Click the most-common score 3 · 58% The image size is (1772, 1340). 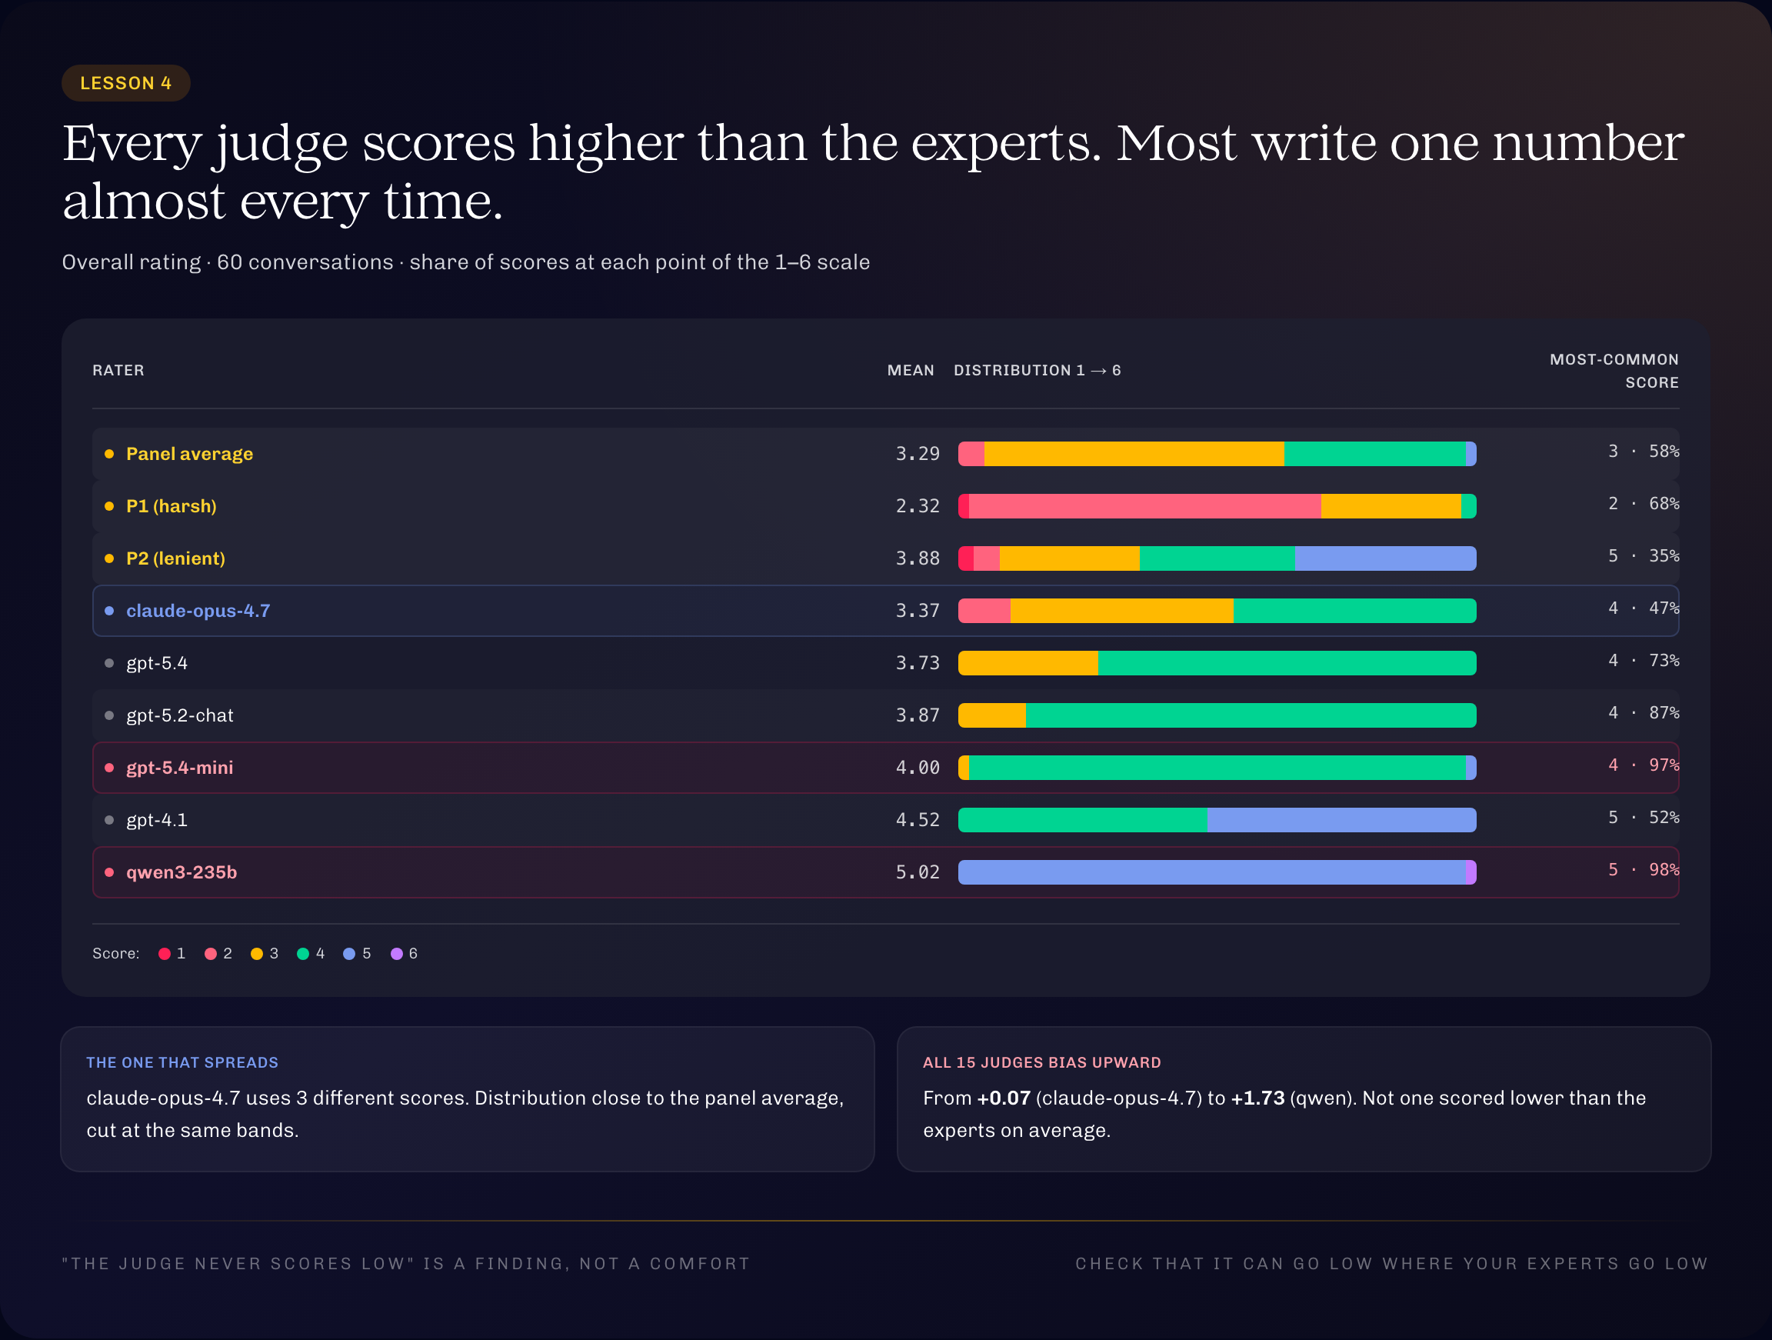tap(1643, 452)
